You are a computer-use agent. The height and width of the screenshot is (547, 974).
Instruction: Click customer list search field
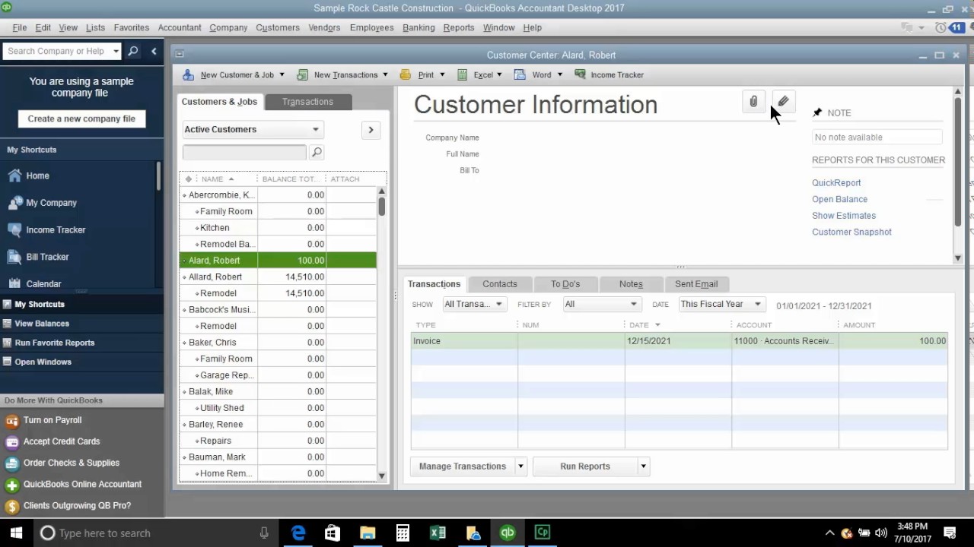click(x=244, y=153)
